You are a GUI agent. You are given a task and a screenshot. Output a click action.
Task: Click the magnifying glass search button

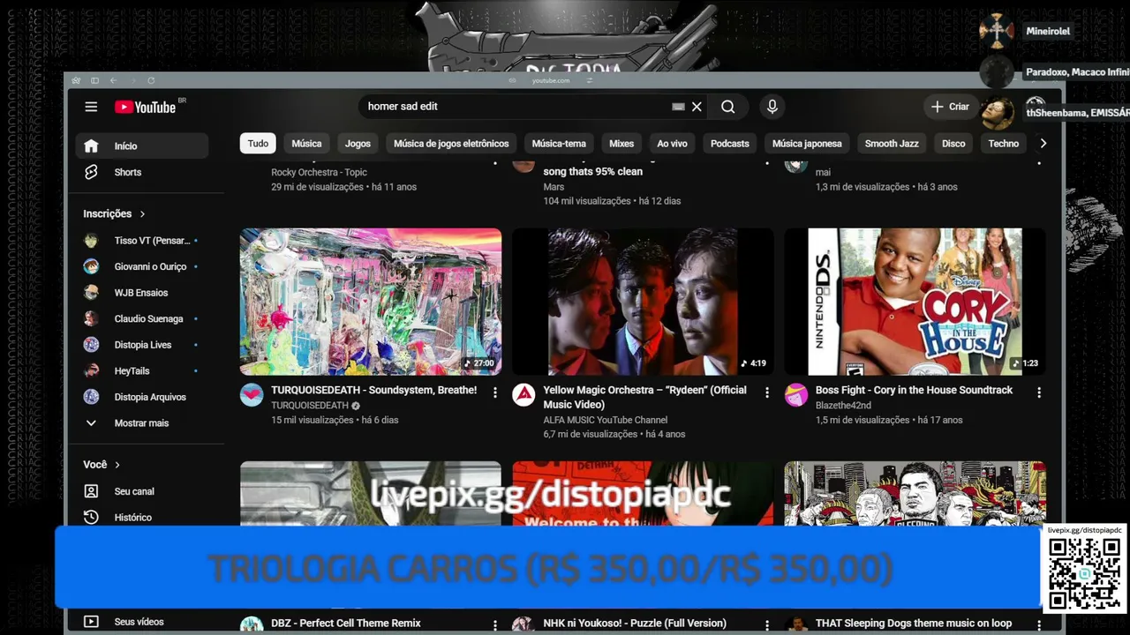(x=727, y=107)
